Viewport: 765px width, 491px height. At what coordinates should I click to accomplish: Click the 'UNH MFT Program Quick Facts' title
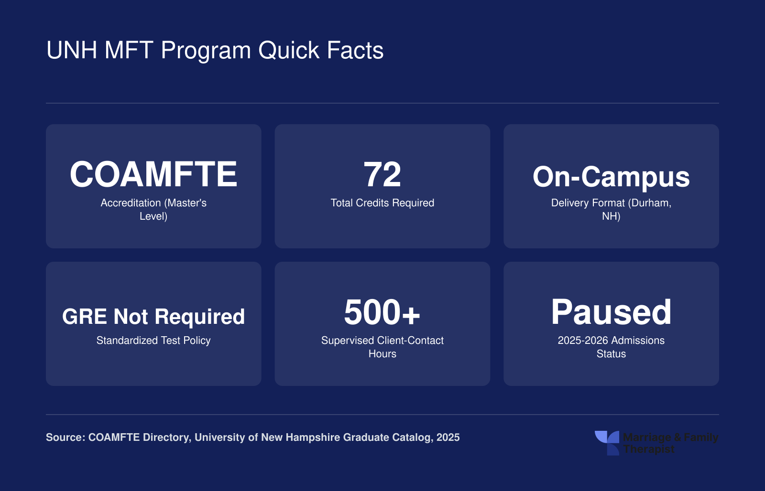(215, 51)
